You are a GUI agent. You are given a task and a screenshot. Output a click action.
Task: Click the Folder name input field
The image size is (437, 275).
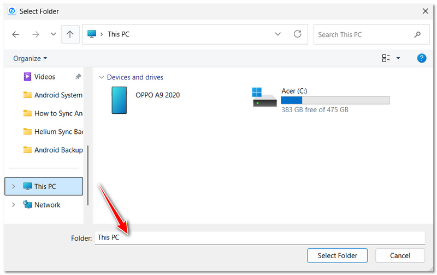click(x=260, y=238)
